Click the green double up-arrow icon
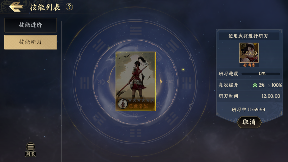Screen dimensions: 288x162 [255, 85]
